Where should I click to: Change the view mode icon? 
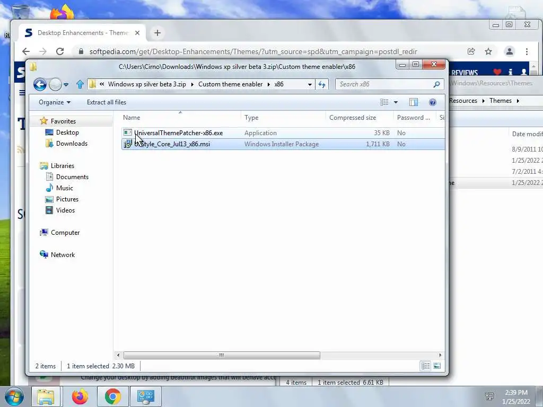click(384, 102)
